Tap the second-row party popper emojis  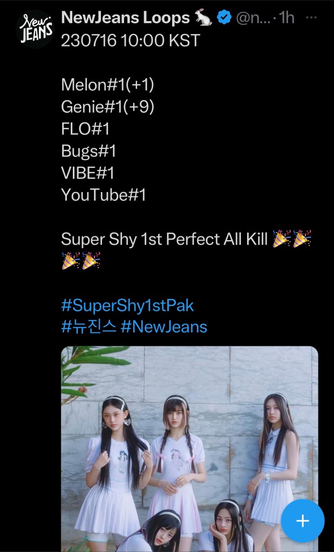coord(81,261)
